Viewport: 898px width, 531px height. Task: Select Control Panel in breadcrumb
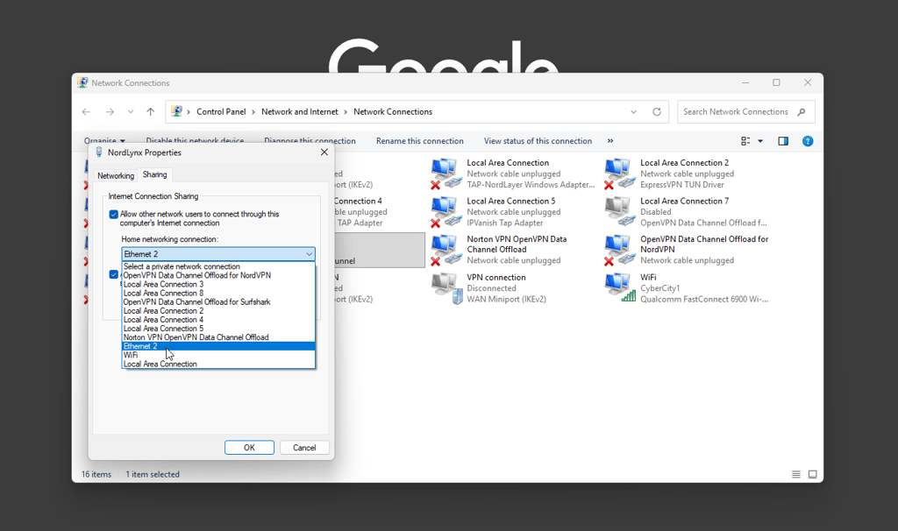[x=221, y=112]
